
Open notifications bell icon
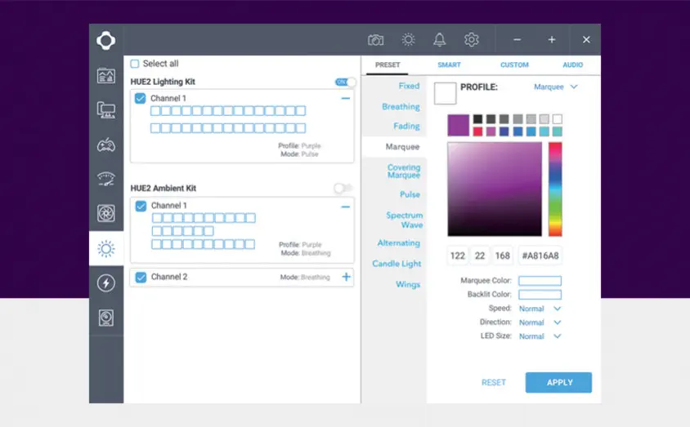point(439,39)
